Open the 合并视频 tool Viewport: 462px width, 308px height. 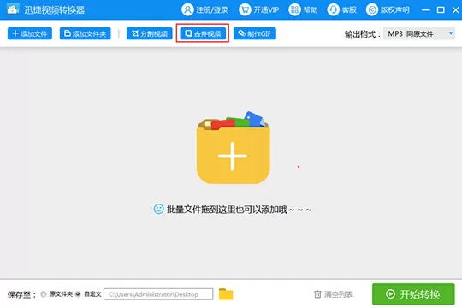click(203, 33)
